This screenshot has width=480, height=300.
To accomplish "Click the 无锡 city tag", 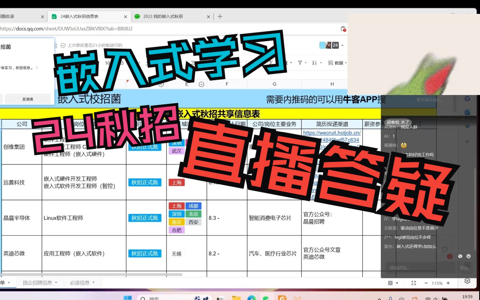I will 177,254.
